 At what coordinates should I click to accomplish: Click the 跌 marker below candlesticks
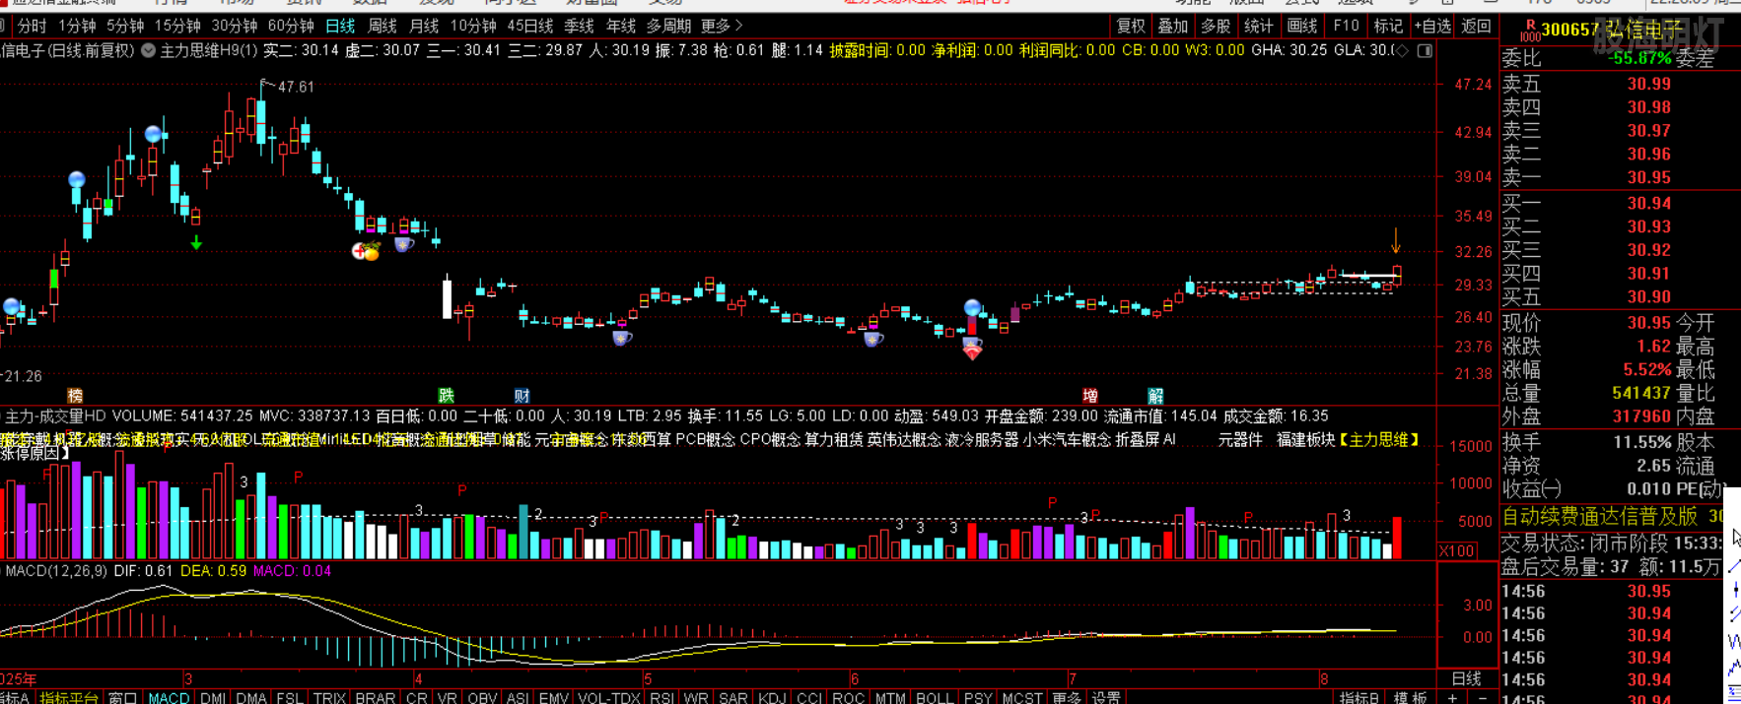[x=447, y=396]
